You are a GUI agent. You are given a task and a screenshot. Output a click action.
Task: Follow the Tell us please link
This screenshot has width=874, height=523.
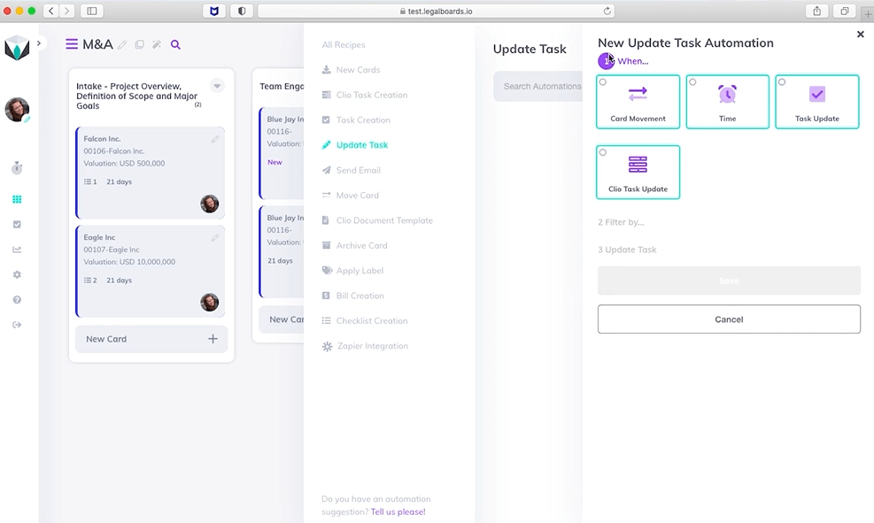tap(398, 511)
